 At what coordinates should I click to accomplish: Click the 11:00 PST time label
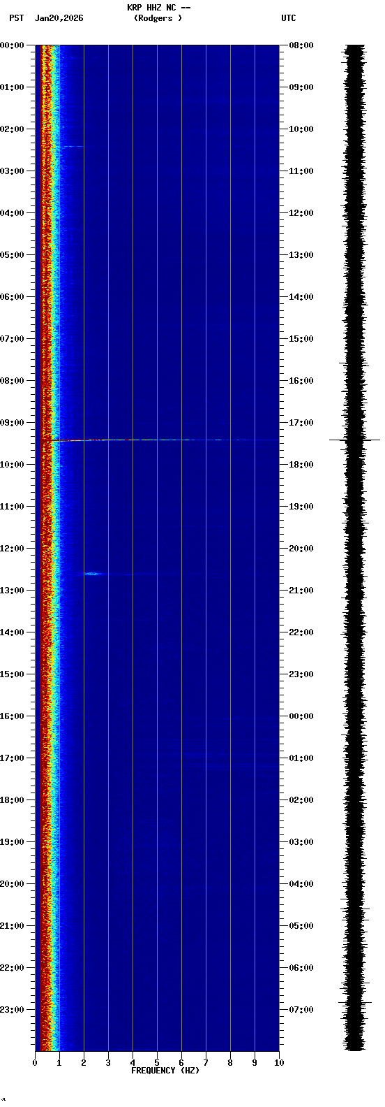click(12, 507)
